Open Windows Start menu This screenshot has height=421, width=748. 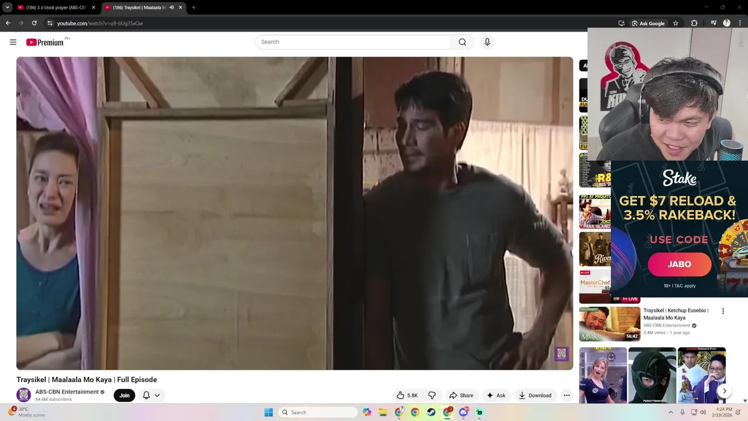pos(268,412)
